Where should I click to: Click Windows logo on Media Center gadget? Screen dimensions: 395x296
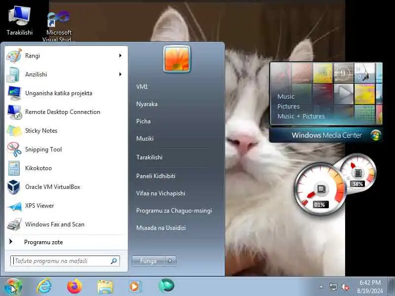tap(376, 135)
